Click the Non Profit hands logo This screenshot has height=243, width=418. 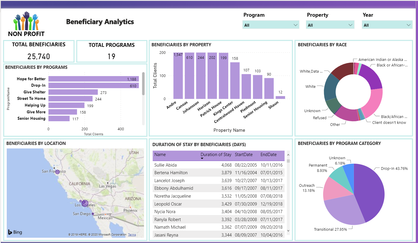[26, 24]
